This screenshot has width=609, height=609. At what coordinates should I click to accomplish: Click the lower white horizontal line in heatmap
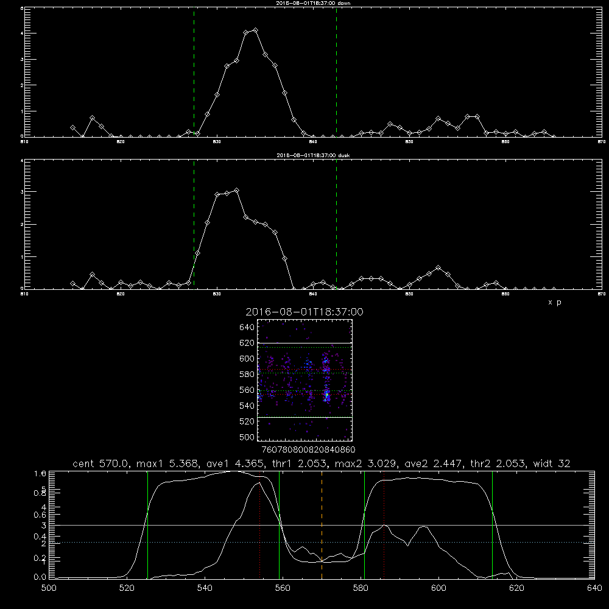[x=304, y=417]
